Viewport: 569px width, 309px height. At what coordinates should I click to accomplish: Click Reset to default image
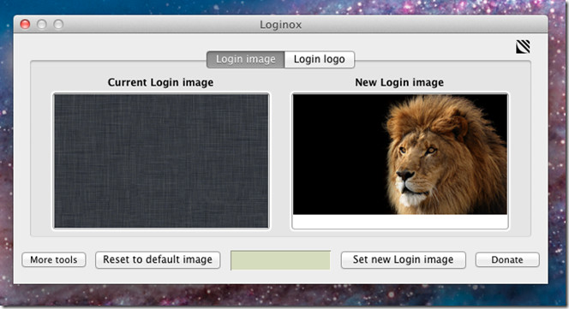[158, 259]
